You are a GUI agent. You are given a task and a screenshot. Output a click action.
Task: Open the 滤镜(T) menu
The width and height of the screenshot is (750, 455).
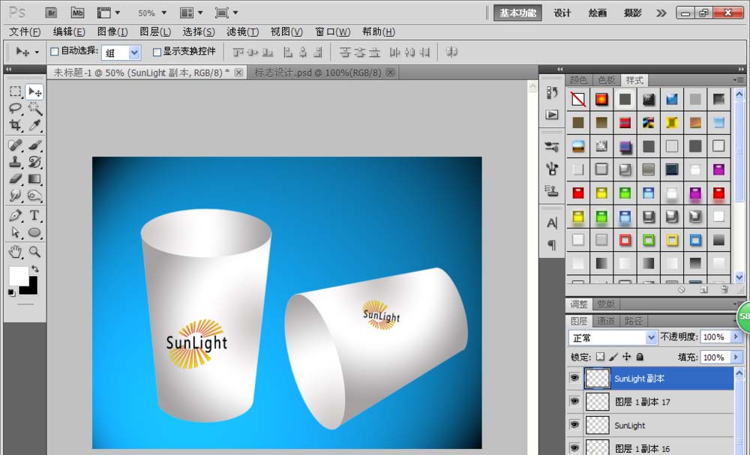(242, 32)
